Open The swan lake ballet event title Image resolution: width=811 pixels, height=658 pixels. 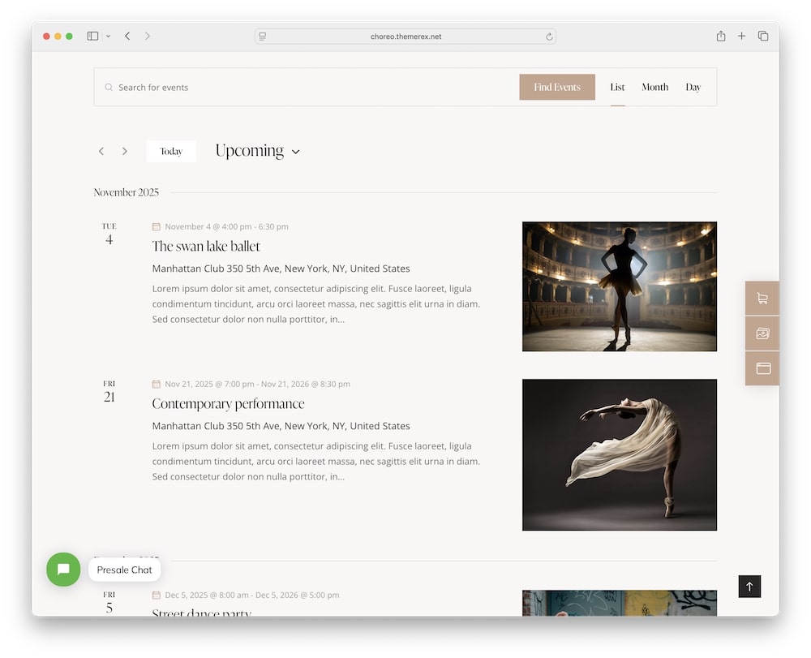206,246
